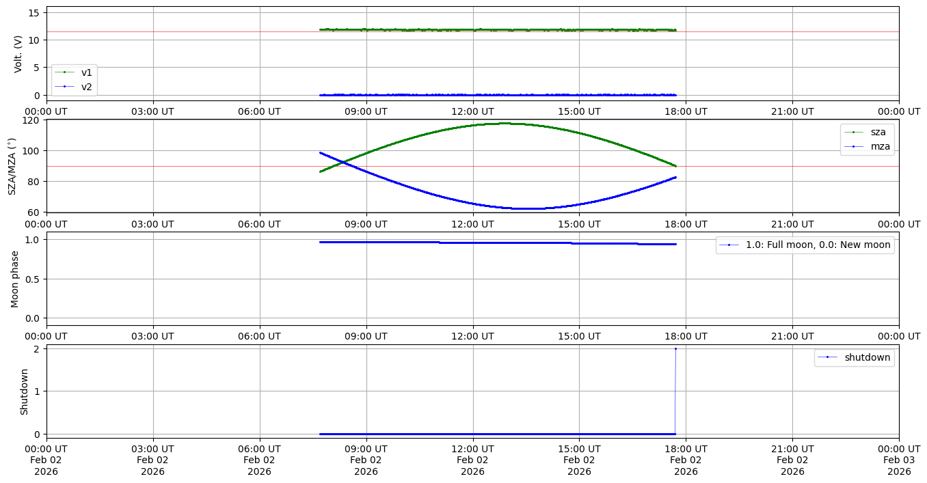The height and width of the screenshot is (483, 927).
Task: Click the 'Shutdown' y-axis label
Action: pyautogui.click(x=24, y=391)
